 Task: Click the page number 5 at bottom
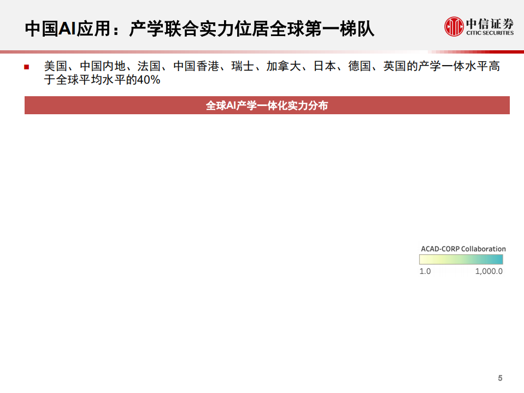(500, 377)
